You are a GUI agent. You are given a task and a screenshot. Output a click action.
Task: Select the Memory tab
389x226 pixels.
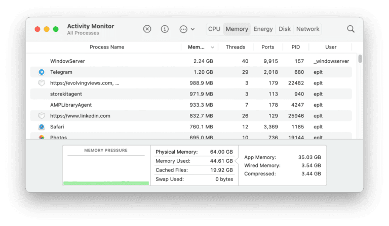click(237, 29)
